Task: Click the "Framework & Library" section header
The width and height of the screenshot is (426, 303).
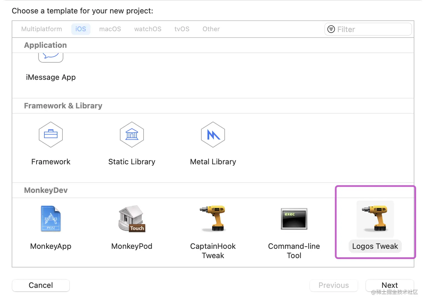Action: pyautogui.click(x=63, y=106)
